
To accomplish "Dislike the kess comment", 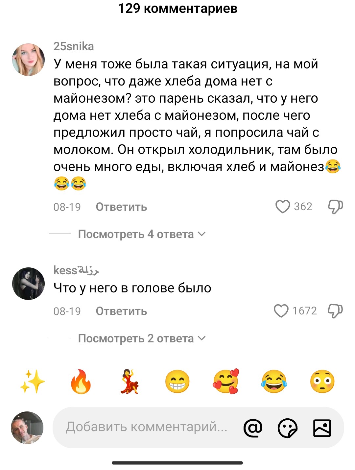I will click(335, 311).
